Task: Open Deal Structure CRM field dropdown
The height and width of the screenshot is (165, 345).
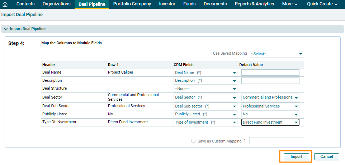Action: pos(205,89)
